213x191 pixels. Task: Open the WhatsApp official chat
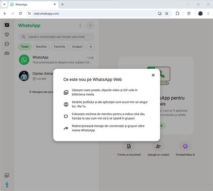(57, 60)
